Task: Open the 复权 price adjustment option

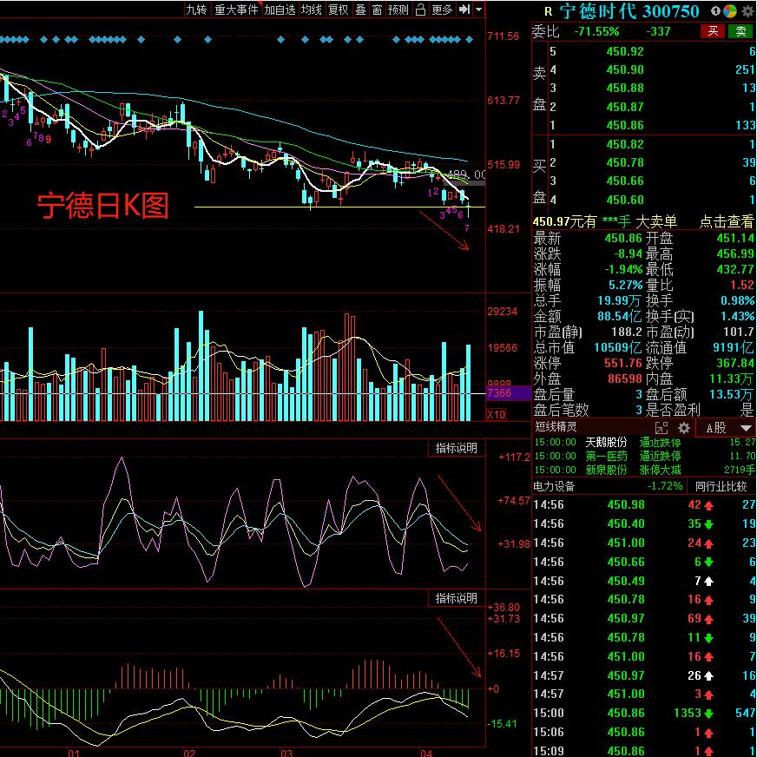Action: [338, 10]
